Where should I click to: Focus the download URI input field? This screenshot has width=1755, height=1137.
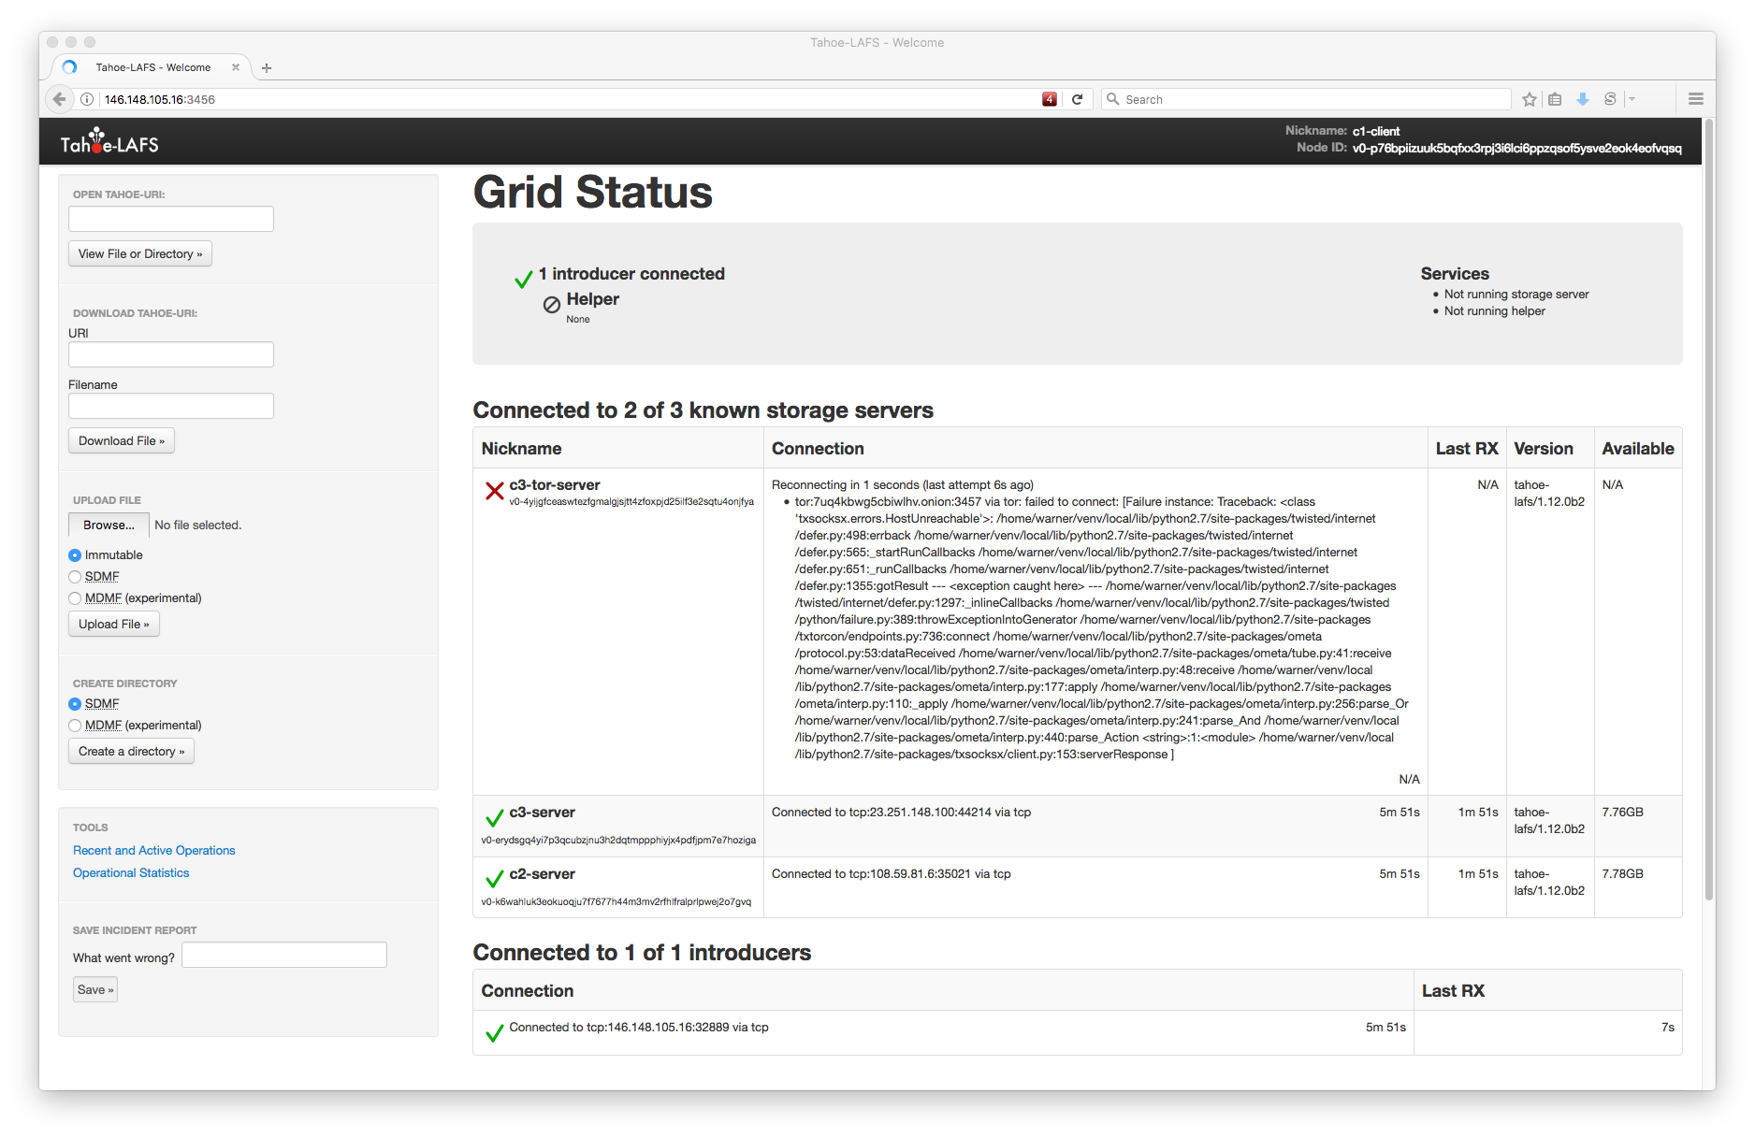pyautogui.click(x=171, y=354)
